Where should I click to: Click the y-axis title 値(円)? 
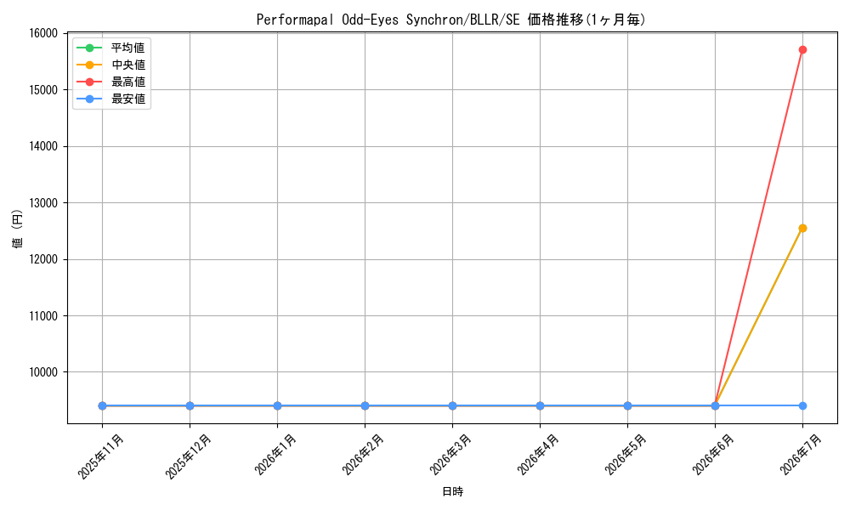pyautogui.click(x=18, y=228)
